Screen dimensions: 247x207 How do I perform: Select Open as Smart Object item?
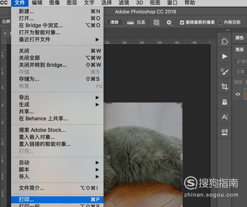point(57,32)
